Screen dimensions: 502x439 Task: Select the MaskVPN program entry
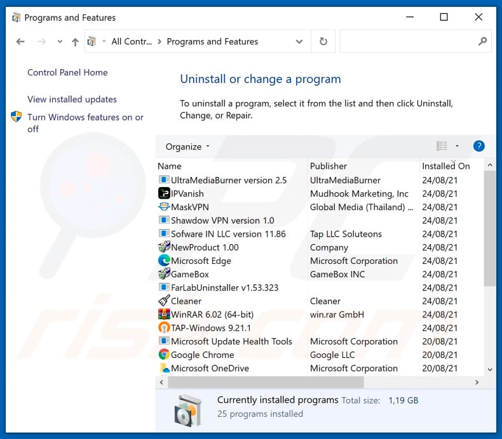pos(190,207)
